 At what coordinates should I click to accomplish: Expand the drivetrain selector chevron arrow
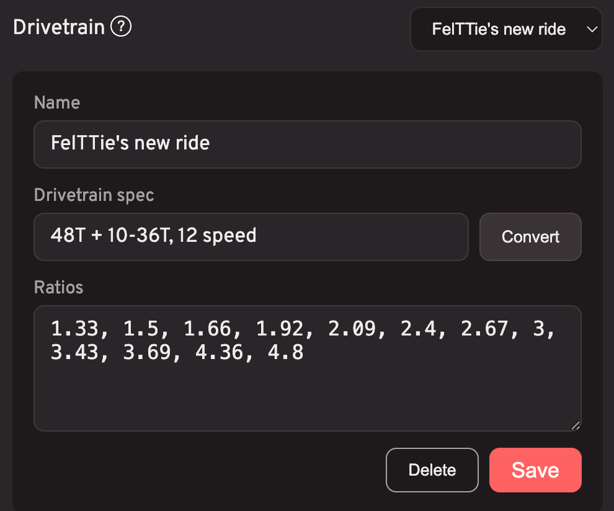[x=592, y=29]
